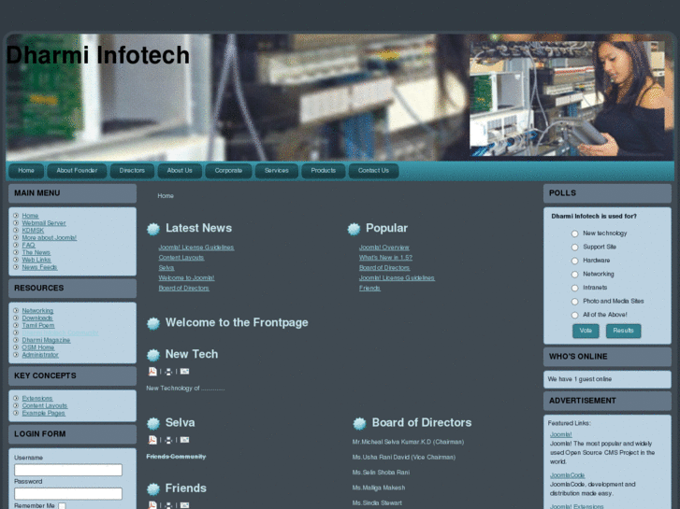Open More about Joomla! menu link

(49, 238)
